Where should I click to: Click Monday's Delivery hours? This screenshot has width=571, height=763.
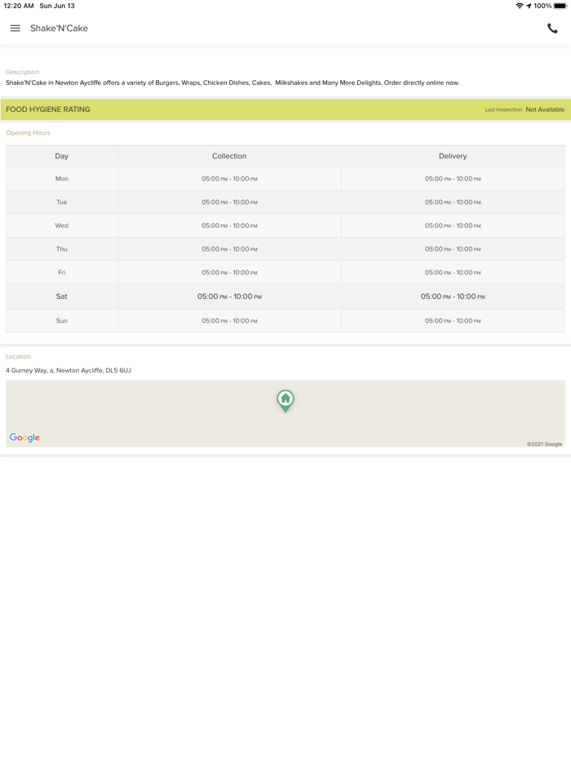point(453,179)
